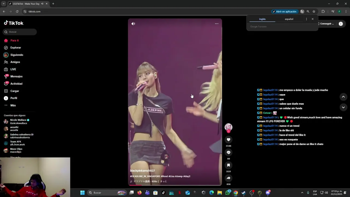Image resolution: width=350 pixels, height=197 pixels.
Task: Open Chrome extensions puzzle icon
Action: pyautogui.click(x=323, y=11)
